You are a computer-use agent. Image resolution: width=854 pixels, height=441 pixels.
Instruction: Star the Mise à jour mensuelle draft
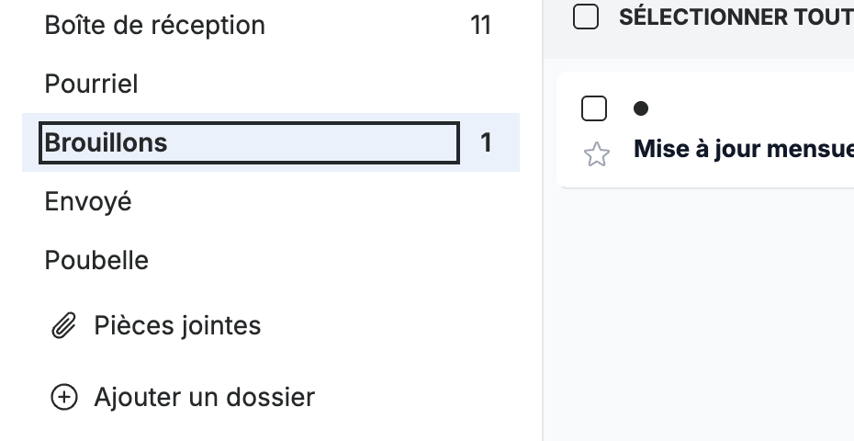[596, 154]
